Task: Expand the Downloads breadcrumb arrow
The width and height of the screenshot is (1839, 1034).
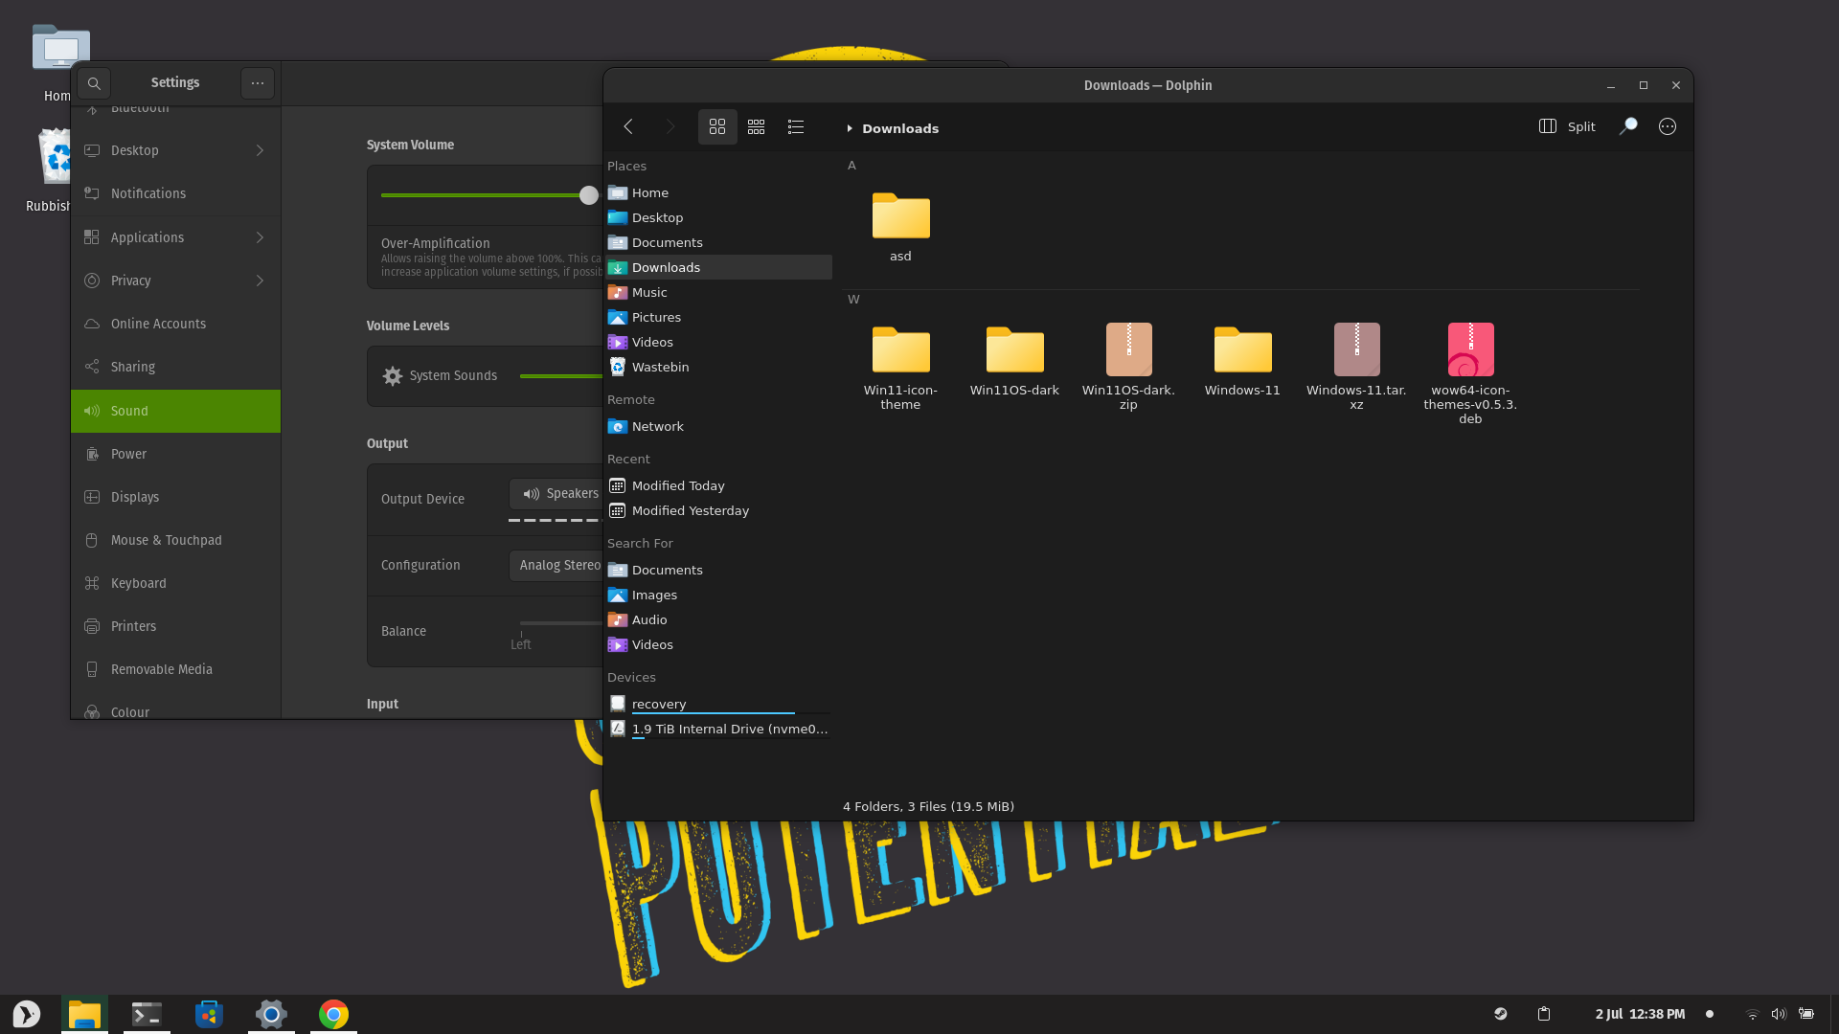Action: click(x=849, y=128)
